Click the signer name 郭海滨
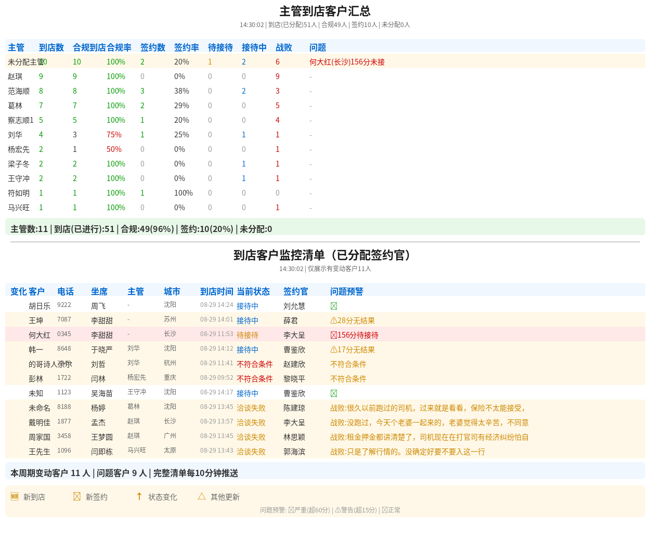 pyautogui.click(x=294, y=452)
